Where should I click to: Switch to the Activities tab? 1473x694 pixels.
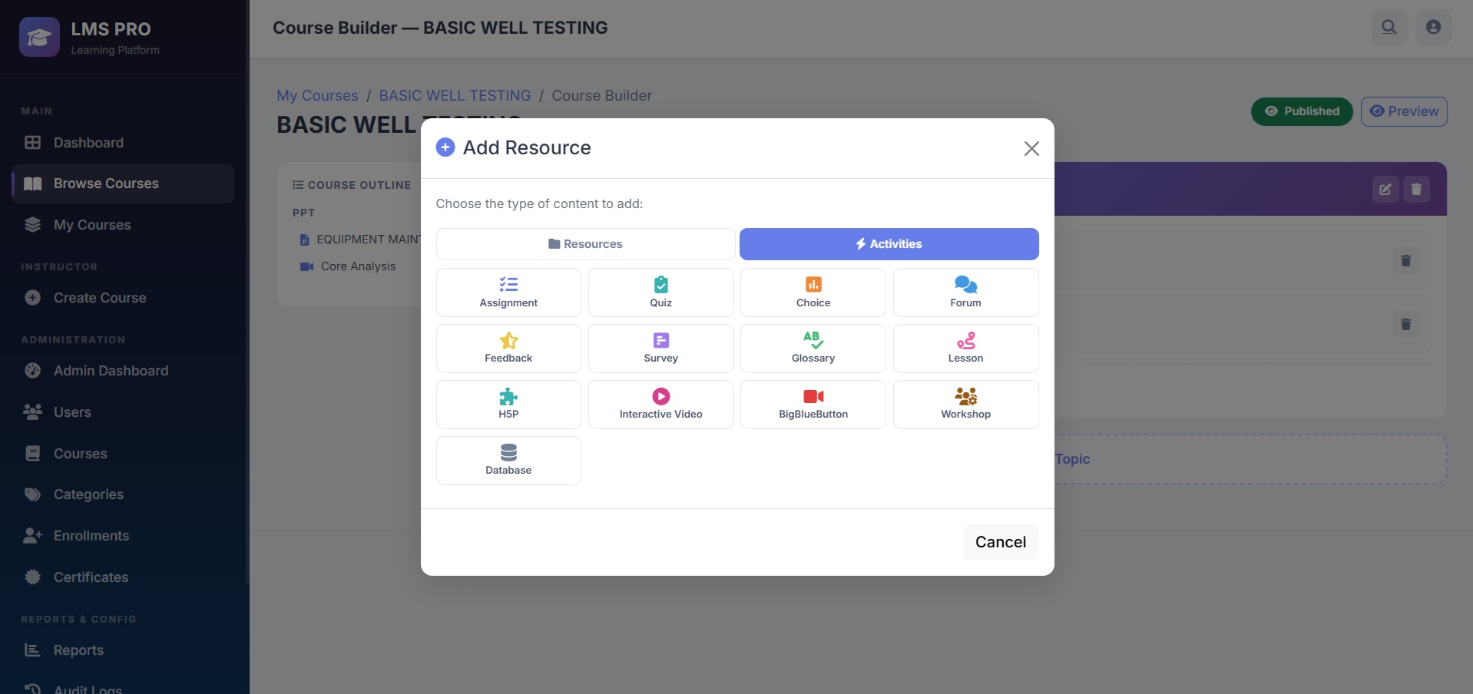pyautogui.click(x=889, y=244)
